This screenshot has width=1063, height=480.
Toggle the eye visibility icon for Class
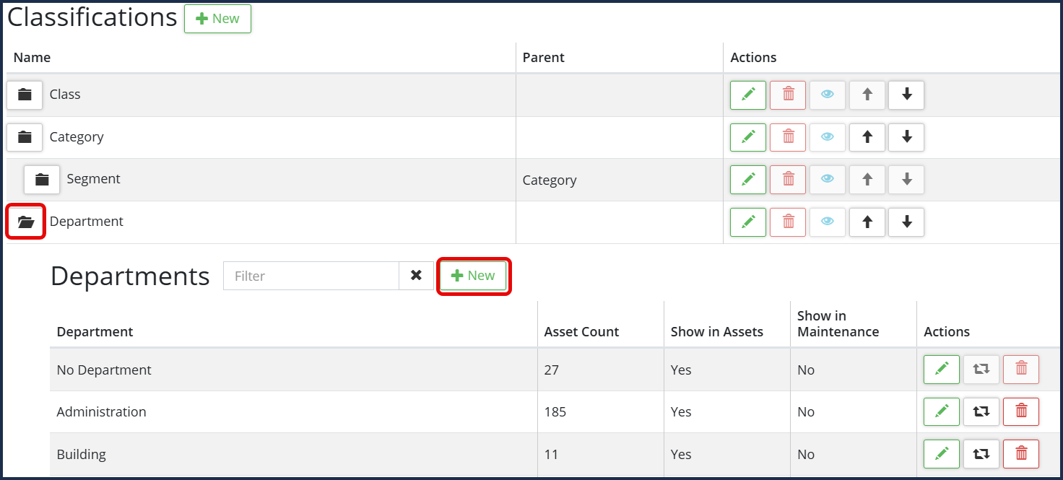pos(828,95)
